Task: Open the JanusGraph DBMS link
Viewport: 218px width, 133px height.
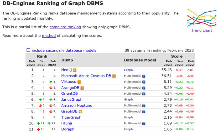Action: coord(72,99)
